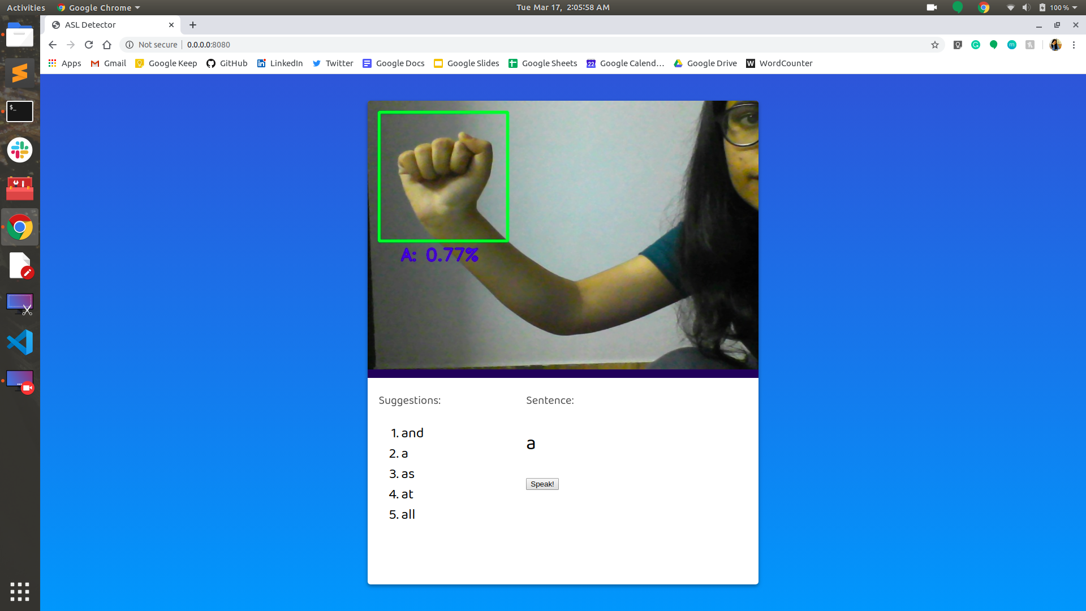Click the back navigation arrow

coord(53,45)
